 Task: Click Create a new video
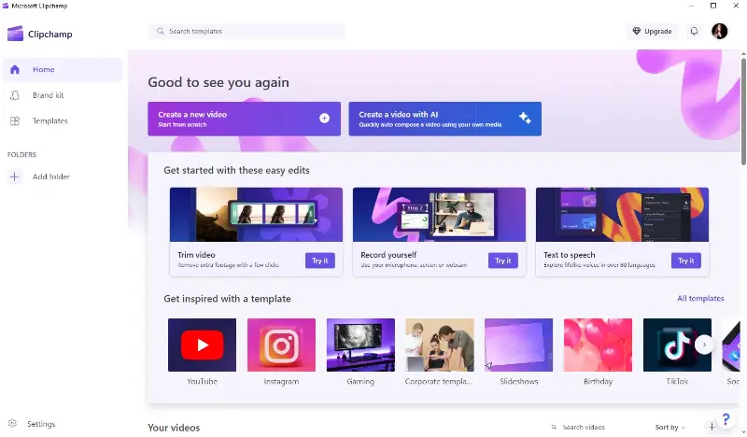244,119
